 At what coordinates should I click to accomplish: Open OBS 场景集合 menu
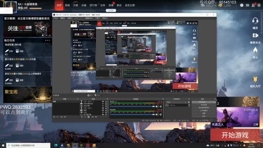[x=89, y=18]
